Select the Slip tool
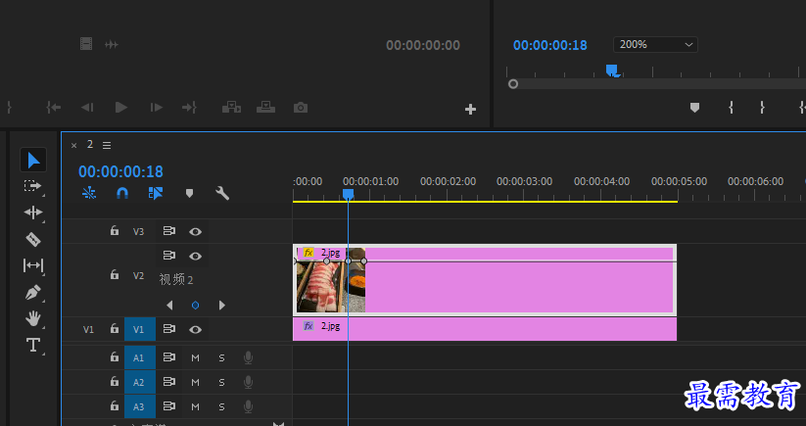806x426 pixels. coord(33,265)
